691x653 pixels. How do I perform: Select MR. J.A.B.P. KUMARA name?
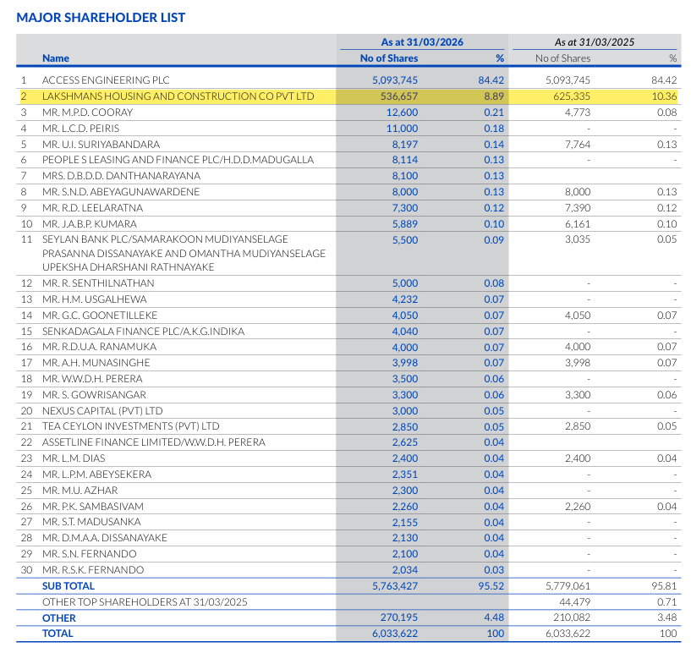click(x=90, y=224)
